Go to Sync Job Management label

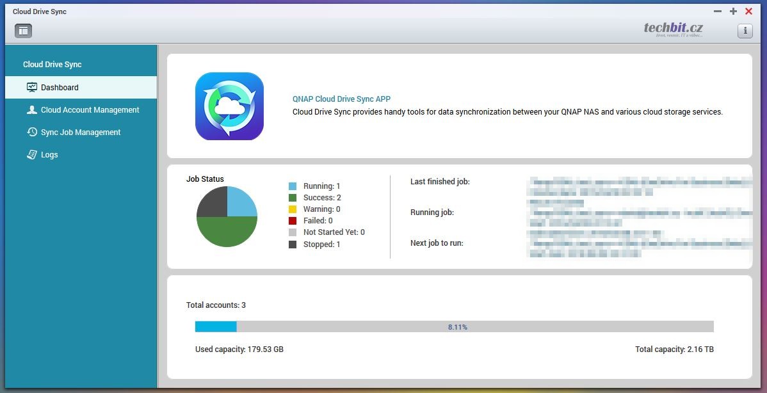(x=81, y=132)
